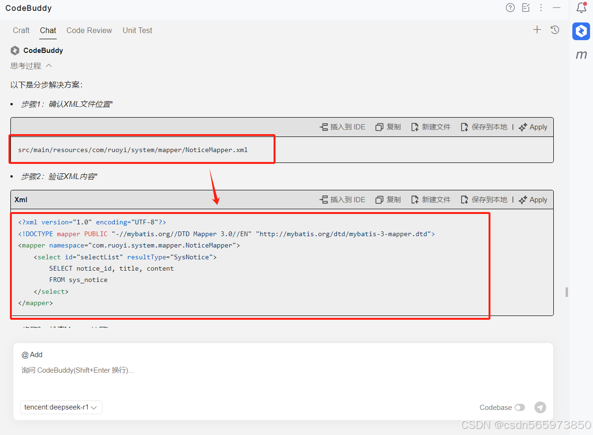The image size is (593, 435).
Task: Collapse the 思考过程 section
Action: click(x=31, y=66)
